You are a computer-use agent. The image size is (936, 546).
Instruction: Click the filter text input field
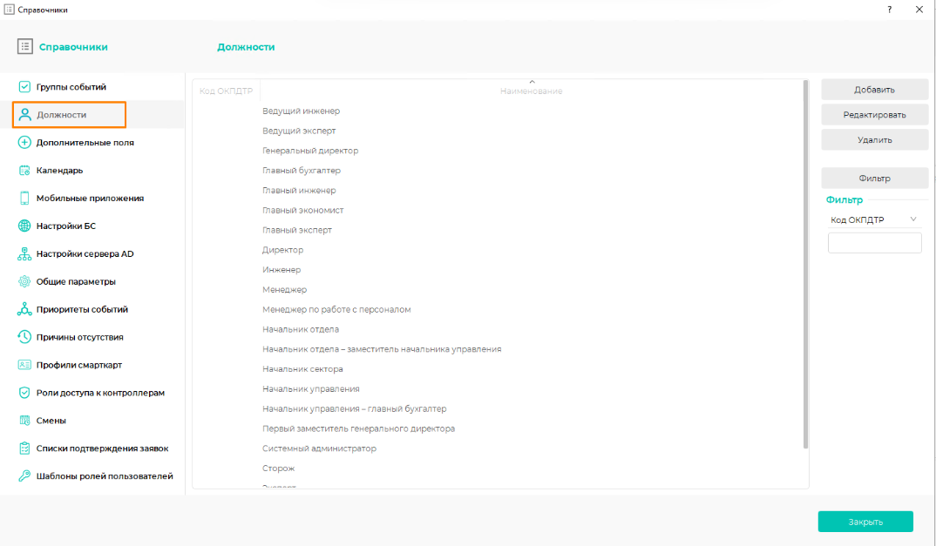click(874, 243)
